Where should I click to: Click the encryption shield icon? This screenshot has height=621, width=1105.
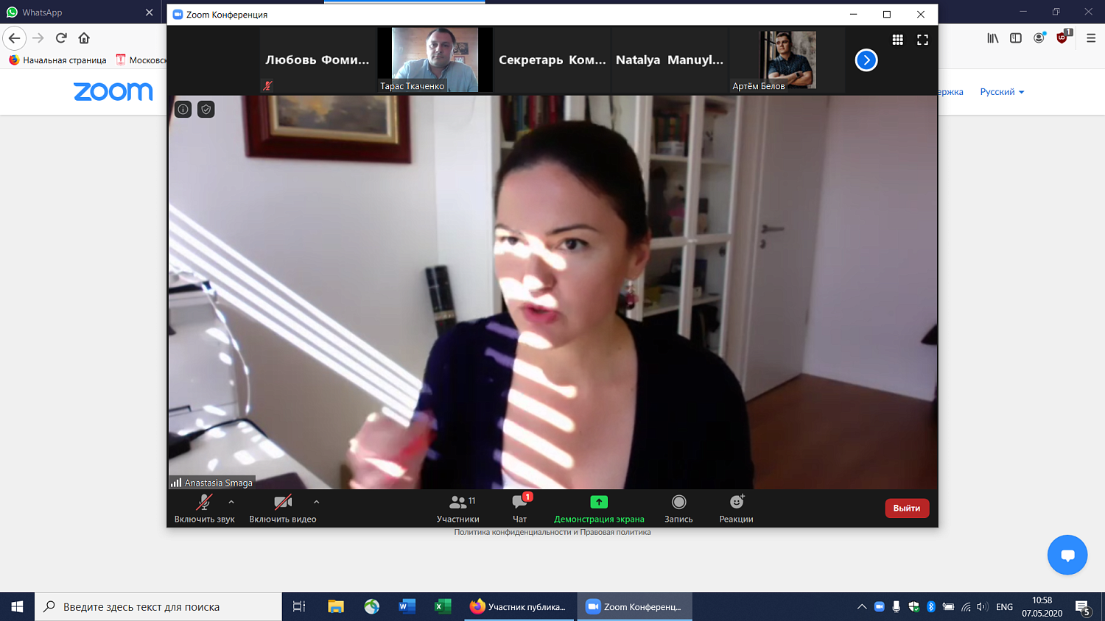[206, 110]
